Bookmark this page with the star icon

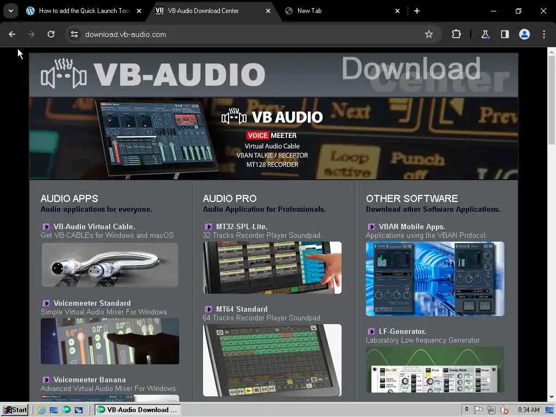point(429,34)
